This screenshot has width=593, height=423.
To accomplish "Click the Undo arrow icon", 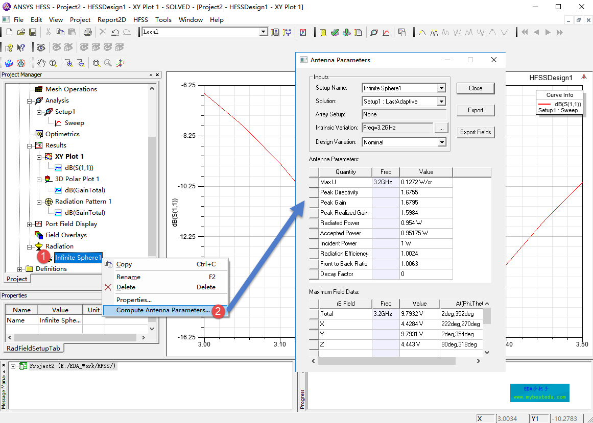I will [115, 32].
